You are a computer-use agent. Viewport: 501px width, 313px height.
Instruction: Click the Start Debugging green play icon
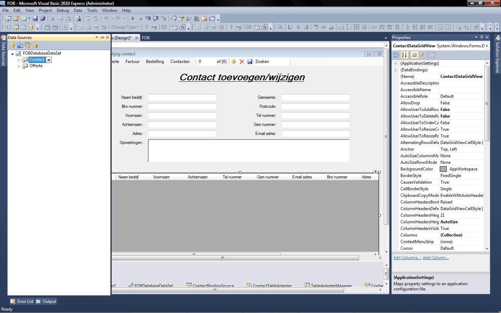coord(133,18)
